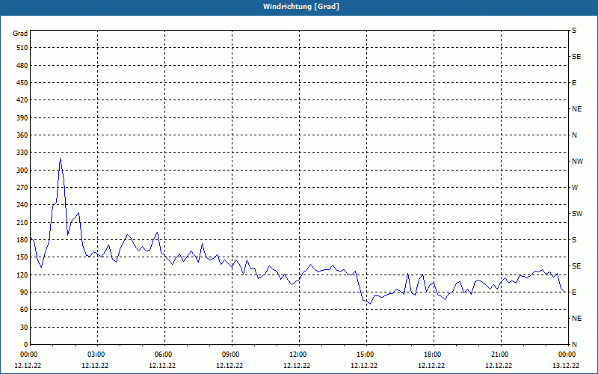Screen dimensions: 598x374
Task: Click the 13.12.22 date label
Action: pyautogui.click(x=566, y=366)
